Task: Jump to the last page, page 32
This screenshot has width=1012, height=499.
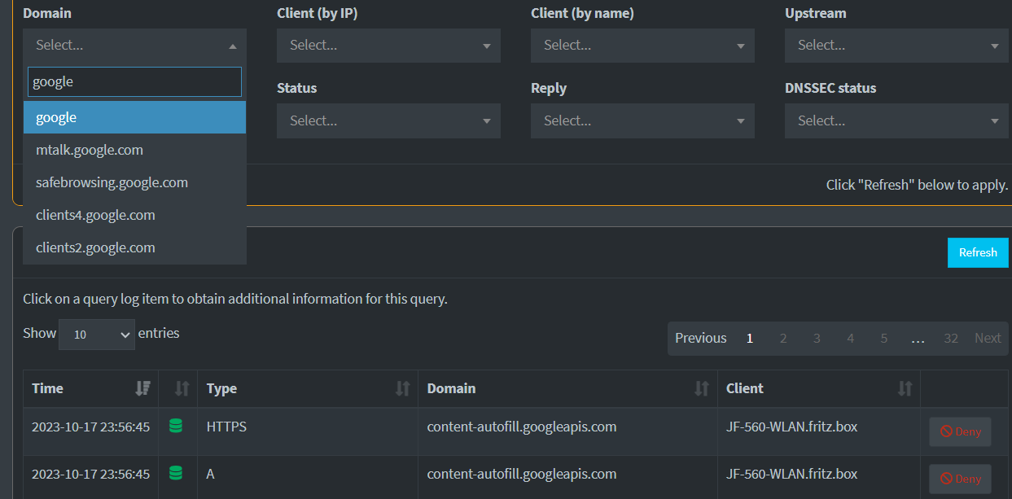Action: (951, 338)
